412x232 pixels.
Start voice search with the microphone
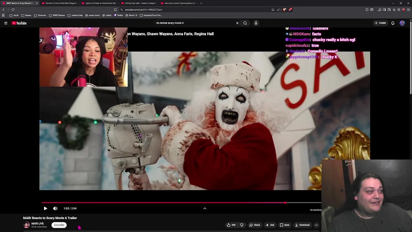tap(256, 23)
